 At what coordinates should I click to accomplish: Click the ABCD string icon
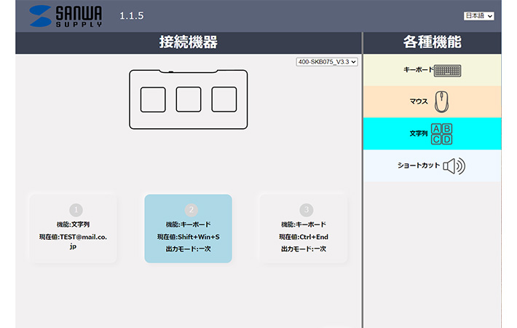[441, 134]
